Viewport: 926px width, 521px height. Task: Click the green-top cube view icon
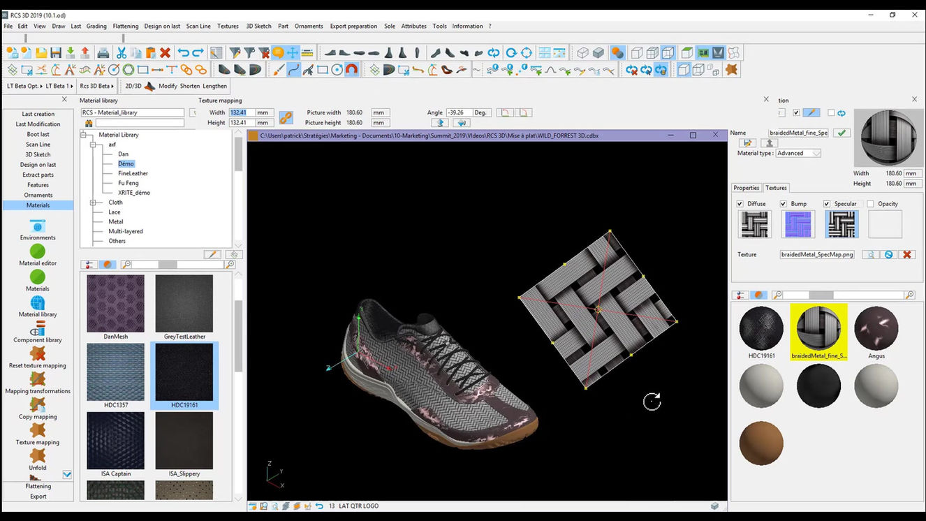pos(687,53)
